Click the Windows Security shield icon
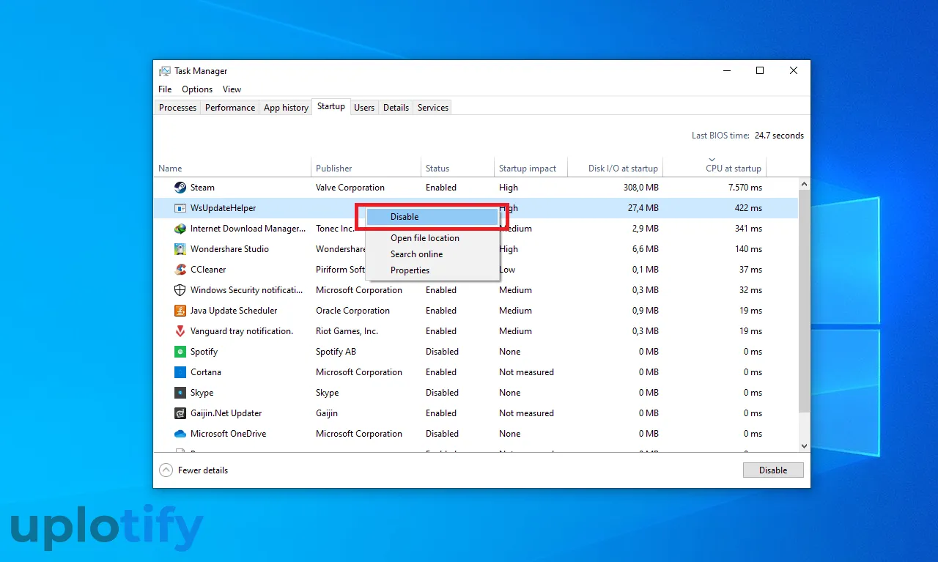 180,290
